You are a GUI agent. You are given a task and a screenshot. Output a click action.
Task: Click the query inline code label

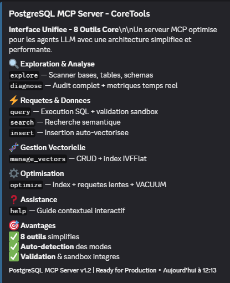(20, 112)
